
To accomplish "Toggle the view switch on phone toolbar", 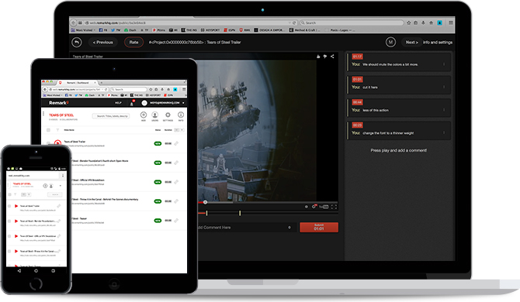I will point(26,194).
